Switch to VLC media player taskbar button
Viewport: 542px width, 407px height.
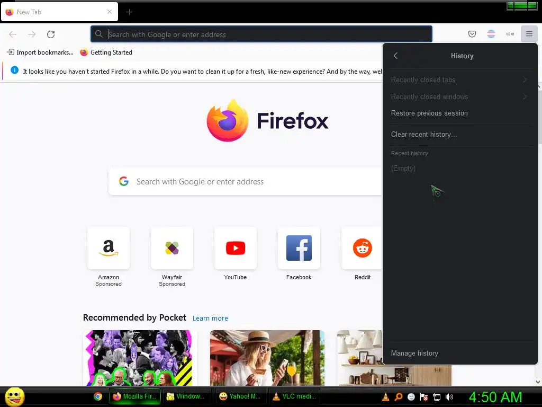pos(294,396)
